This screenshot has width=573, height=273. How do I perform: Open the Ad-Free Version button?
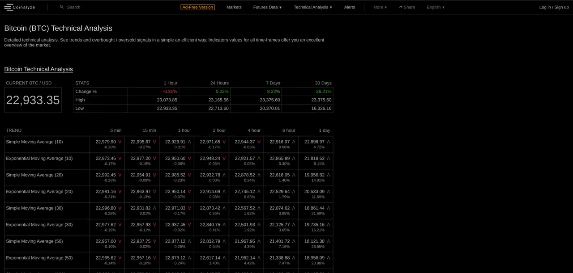click(x=198, y=7)
